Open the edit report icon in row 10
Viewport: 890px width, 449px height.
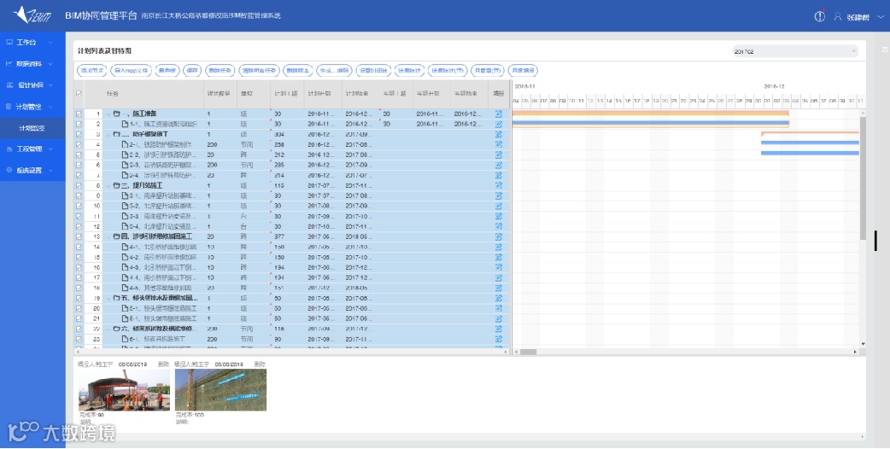click(x=498, y=206)
